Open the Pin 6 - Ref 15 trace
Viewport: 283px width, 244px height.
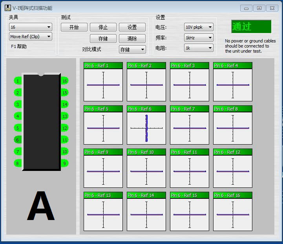190,211
